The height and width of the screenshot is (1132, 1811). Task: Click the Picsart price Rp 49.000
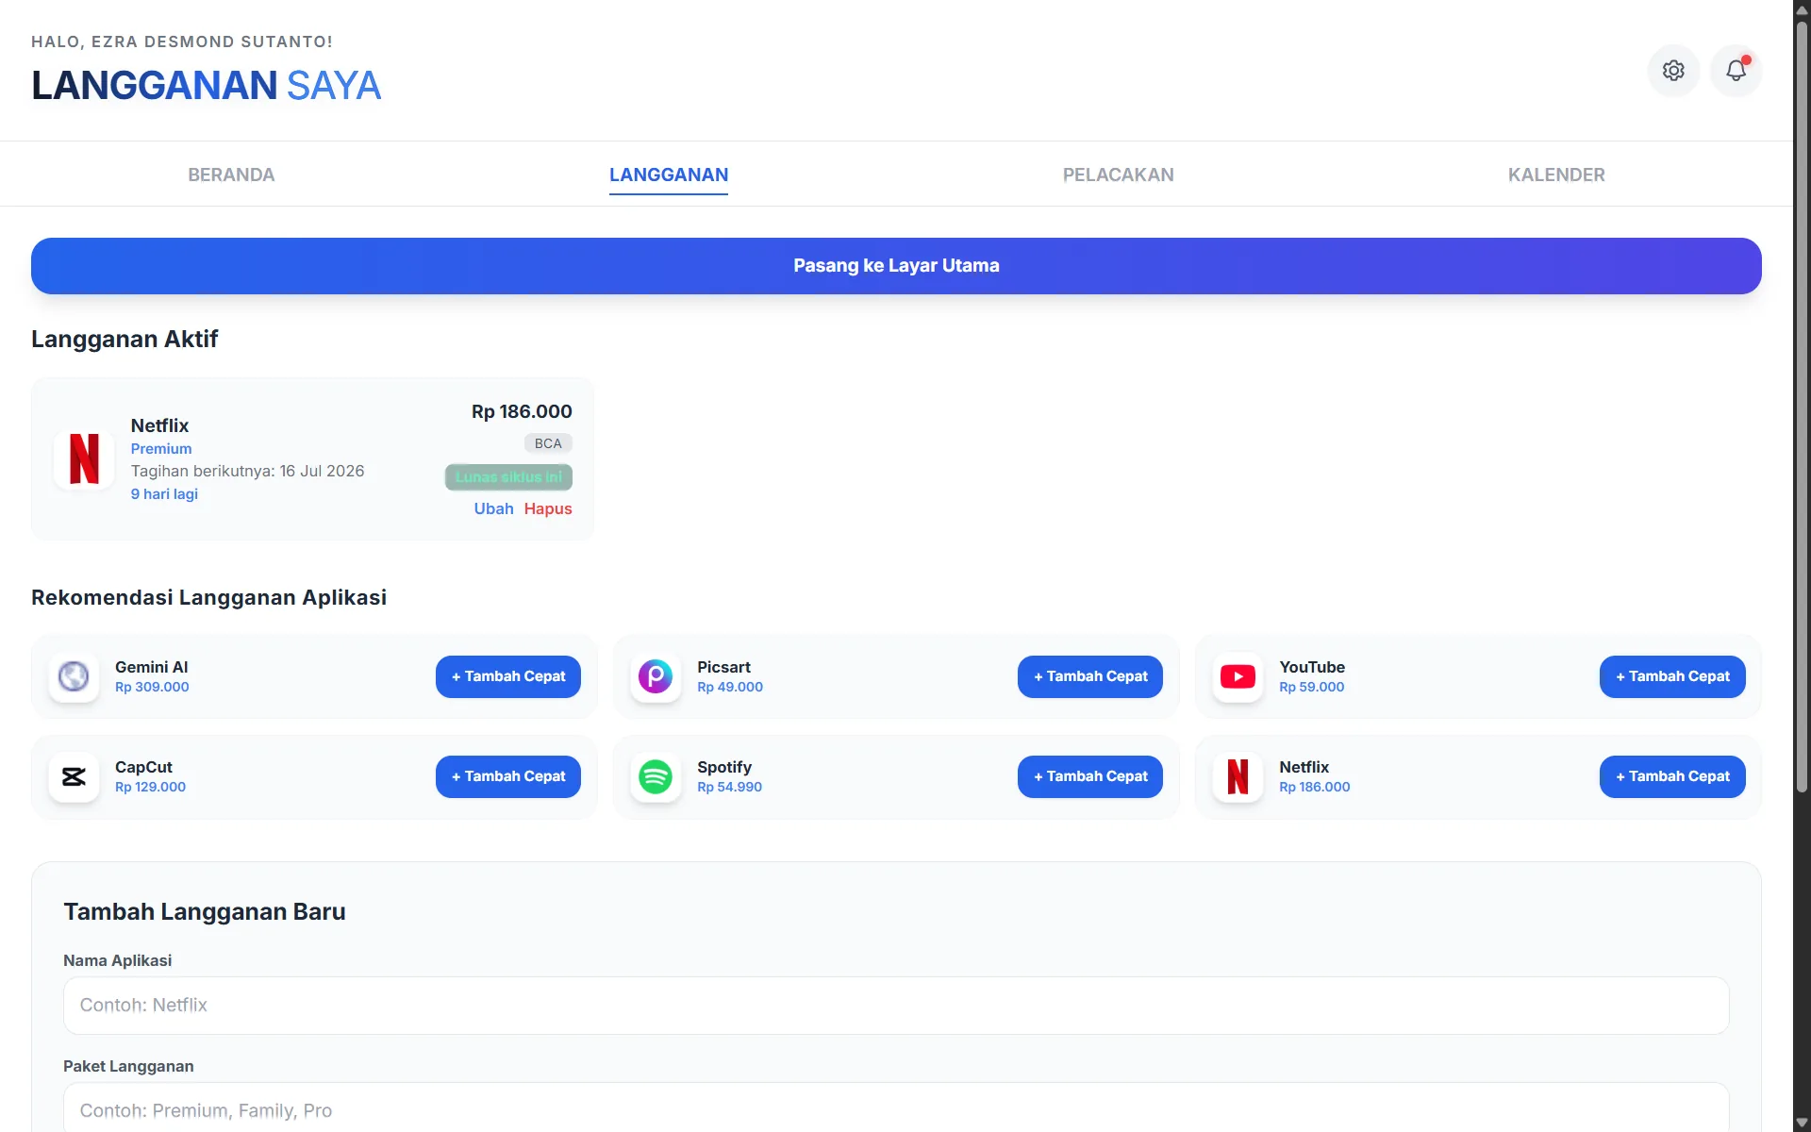(730, 687)
